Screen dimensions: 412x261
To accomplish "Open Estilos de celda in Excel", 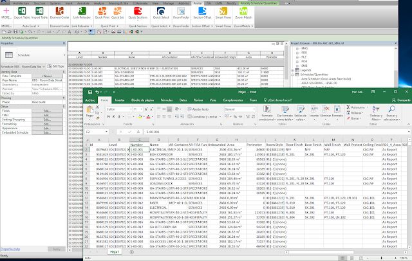I will pos(301,113).
